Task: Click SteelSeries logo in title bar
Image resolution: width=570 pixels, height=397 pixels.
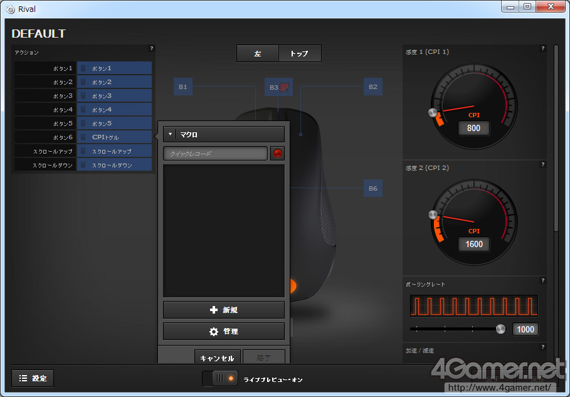Action: coord(10,9)
